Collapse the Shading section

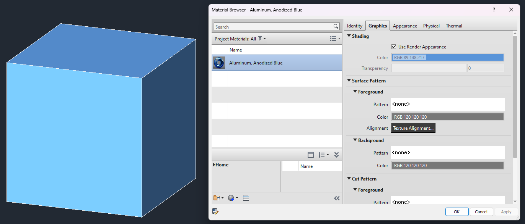(x=349, y=36)
